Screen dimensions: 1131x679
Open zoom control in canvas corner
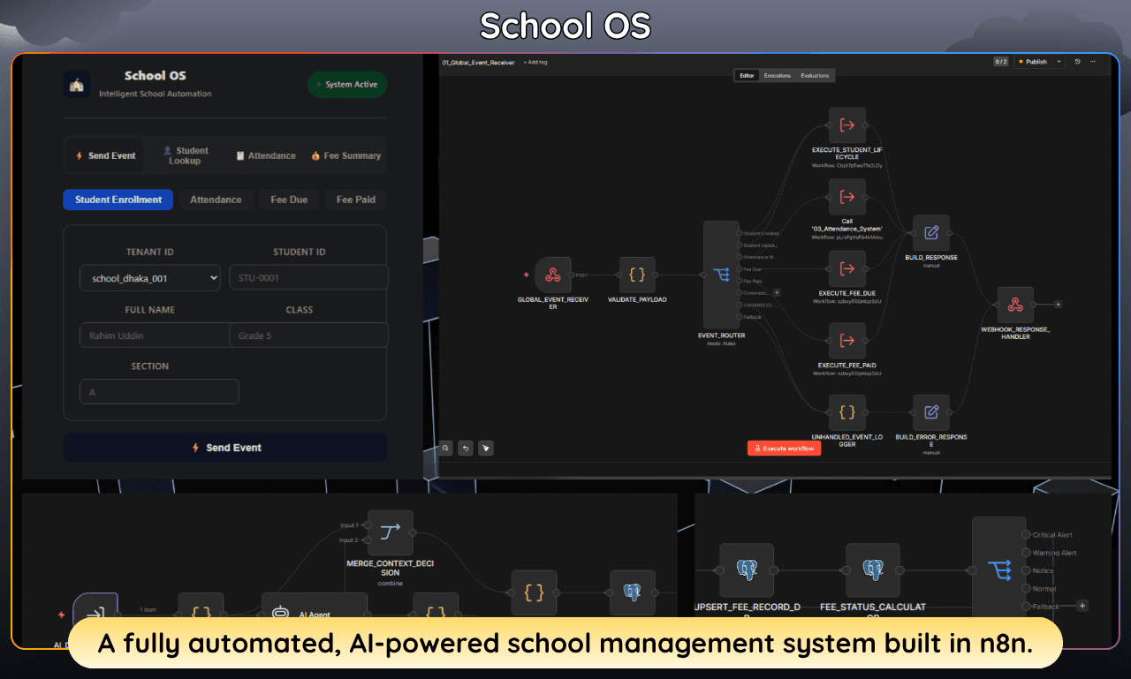(x=446, y=448)
